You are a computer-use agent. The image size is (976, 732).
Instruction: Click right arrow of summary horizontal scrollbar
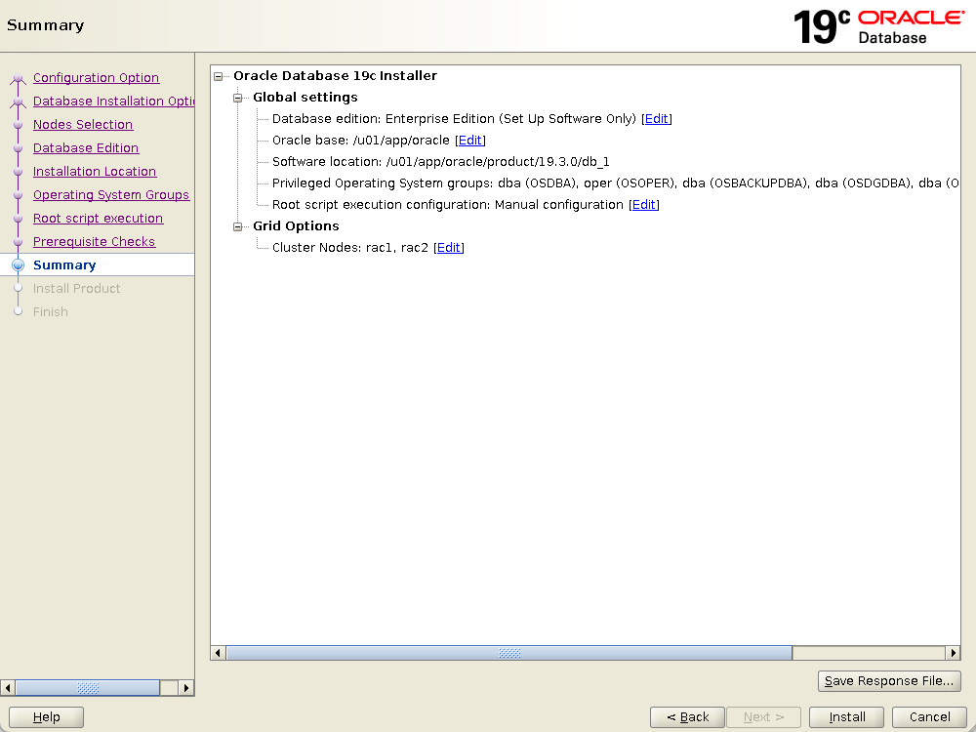coord(953,653)
